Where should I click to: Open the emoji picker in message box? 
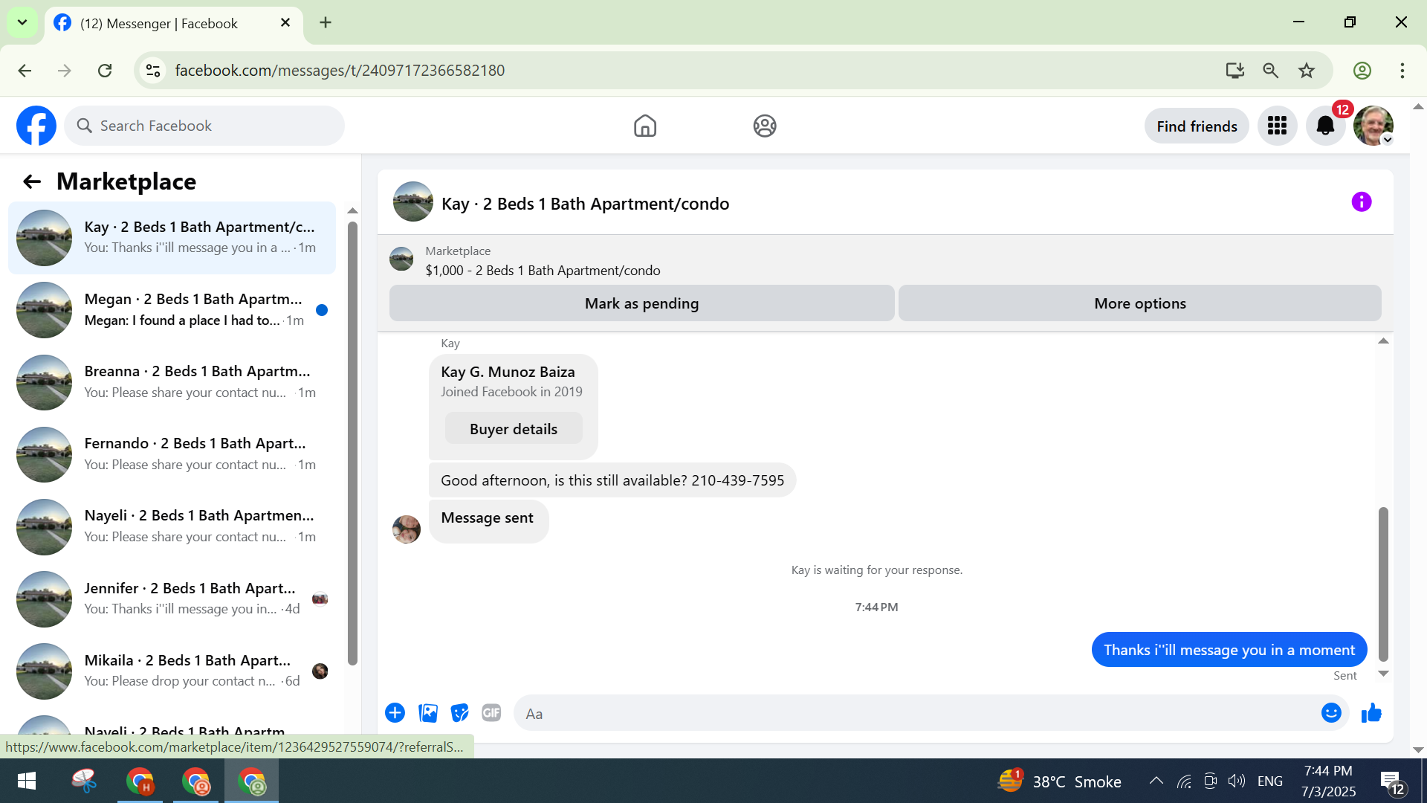[x=1330, y=713]
